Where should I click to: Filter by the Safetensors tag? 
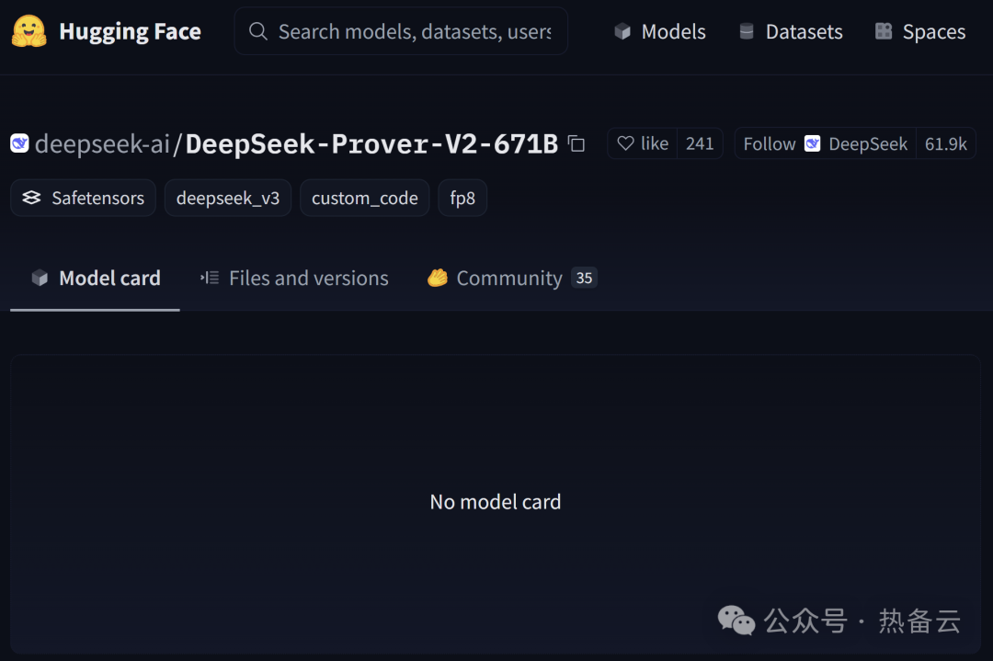83,199
